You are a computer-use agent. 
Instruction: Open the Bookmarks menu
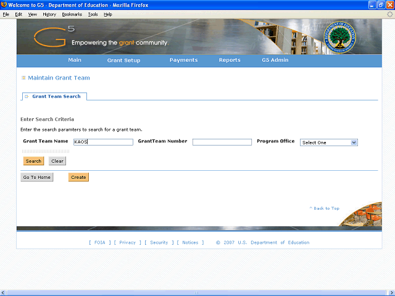[72, 14]
